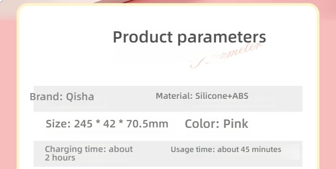Viewport: 336px width, 169px height.
Task: Click the "2 hours" charging duration line
Action: click(60, 158)
